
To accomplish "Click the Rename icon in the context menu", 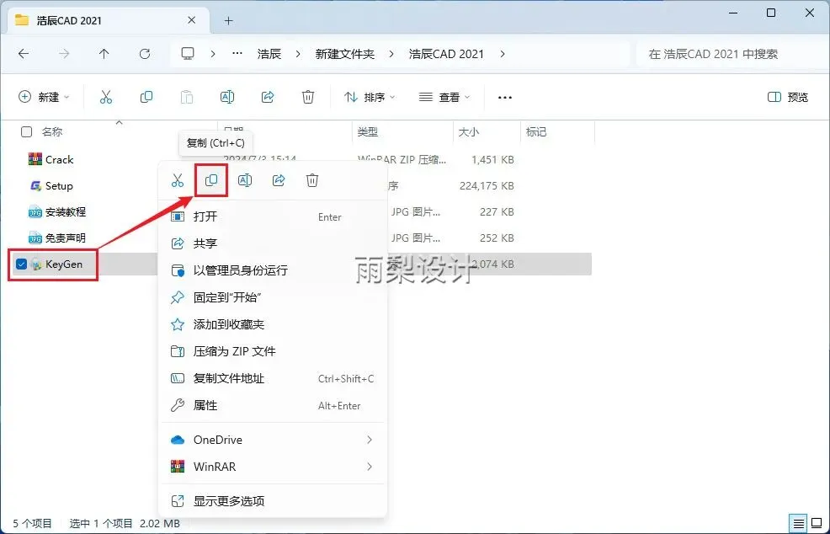I will click(x=245, y=180).
